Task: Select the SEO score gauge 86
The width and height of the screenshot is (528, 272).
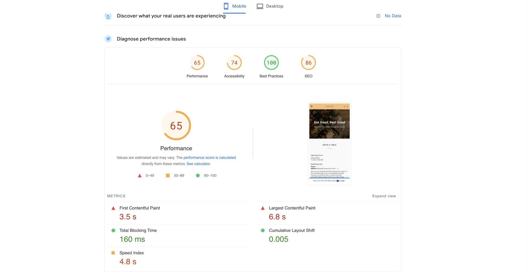Action: pyautogui.click(x=309, y=63)
